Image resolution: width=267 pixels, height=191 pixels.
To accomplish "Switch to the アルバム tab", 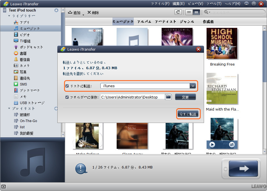I will click(144, 22).
